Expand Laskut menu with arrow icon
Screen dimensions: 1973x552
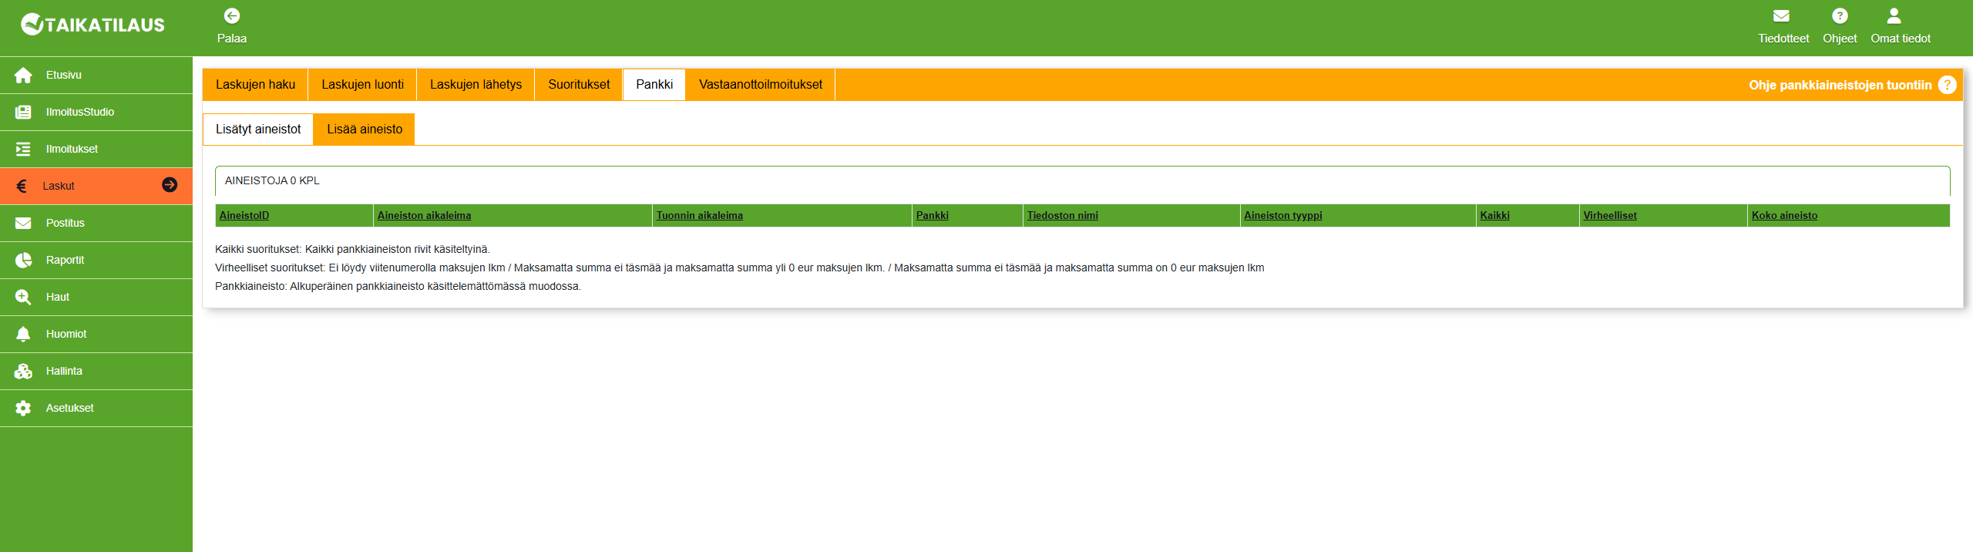[170, 185]
